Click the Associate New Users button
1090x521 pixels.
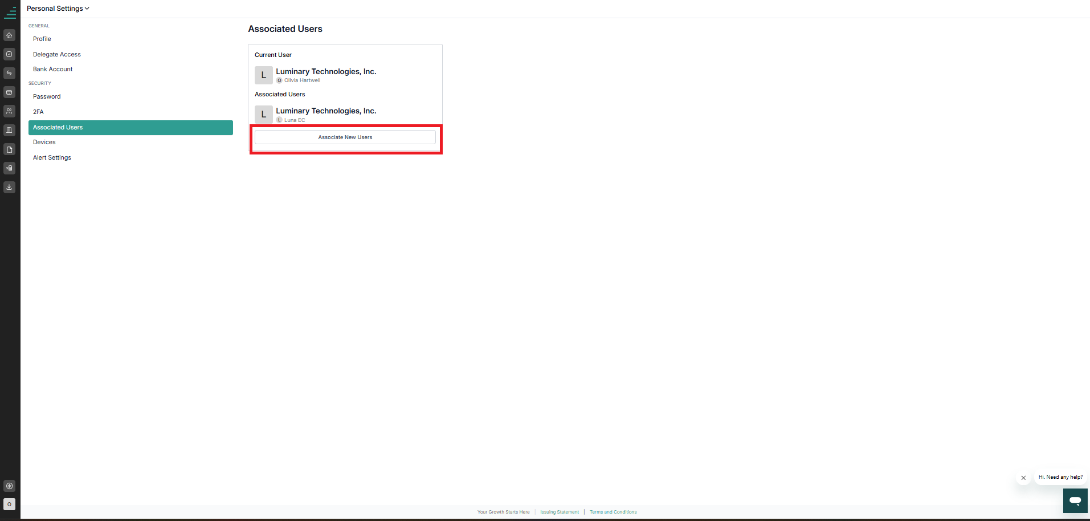point(345,137)
